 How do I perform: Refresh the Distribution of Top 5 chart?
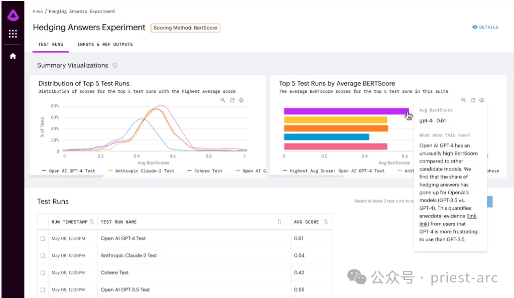point(232,100)
